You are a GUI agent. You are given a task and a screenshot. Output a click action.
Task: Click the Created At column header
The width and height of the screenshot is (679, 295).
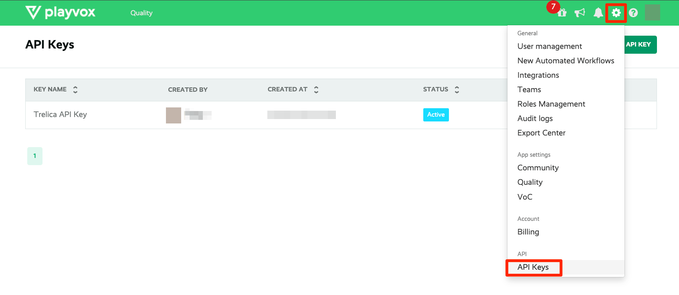click(287, 89)
